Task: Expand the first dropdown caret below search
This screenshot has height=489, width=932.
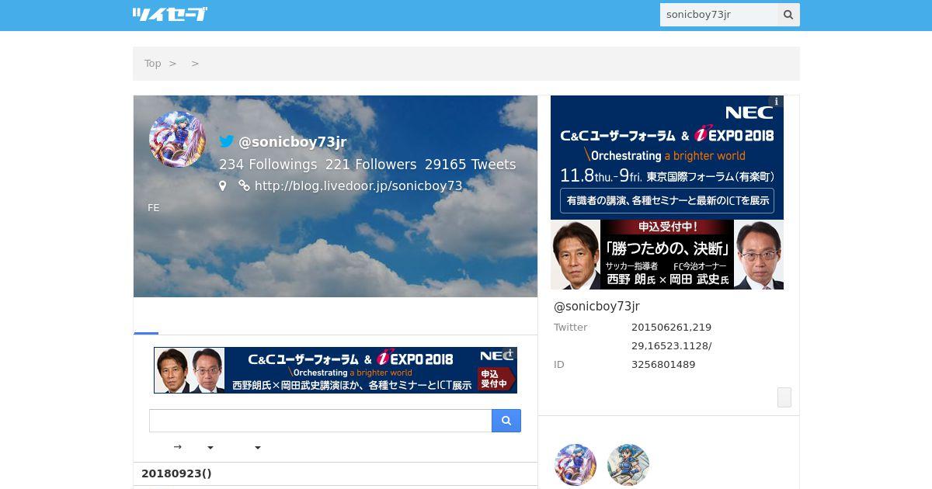Action: (210, 448)
